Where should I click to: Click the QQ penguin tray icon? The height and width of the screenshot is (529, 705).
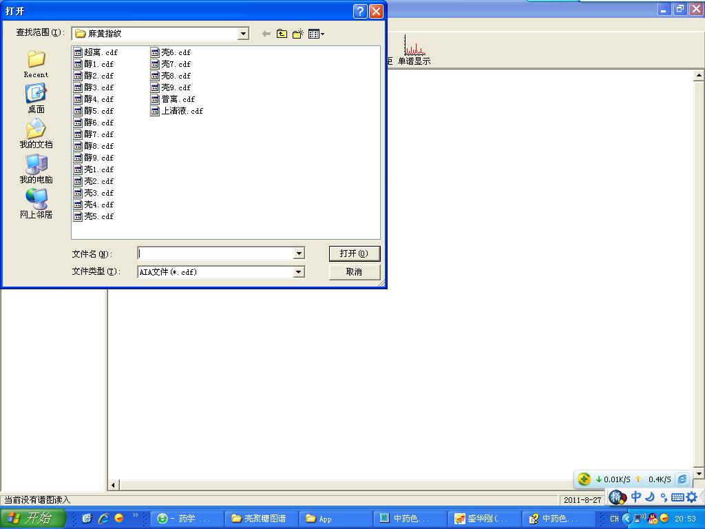click(653, 519)
